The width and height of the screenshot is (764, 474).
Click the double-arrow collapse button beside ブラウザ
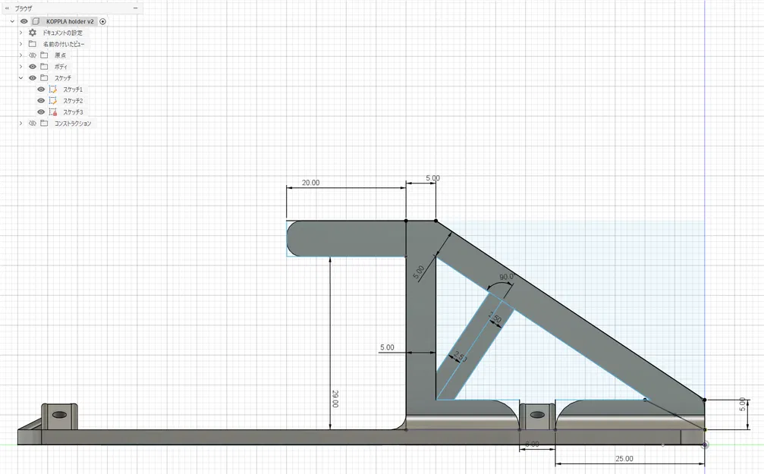pyautogui.click(x=7, y=8)
